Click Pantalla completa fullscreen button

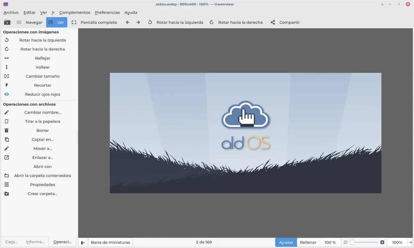[x=94, y=22]
